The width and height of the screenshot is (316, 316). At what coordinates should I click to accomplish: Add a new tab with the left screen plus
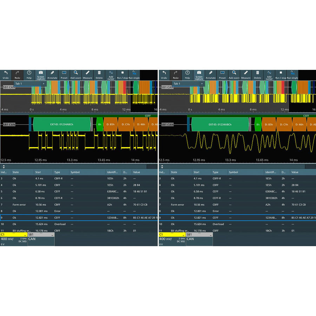(x=44, y=84)
